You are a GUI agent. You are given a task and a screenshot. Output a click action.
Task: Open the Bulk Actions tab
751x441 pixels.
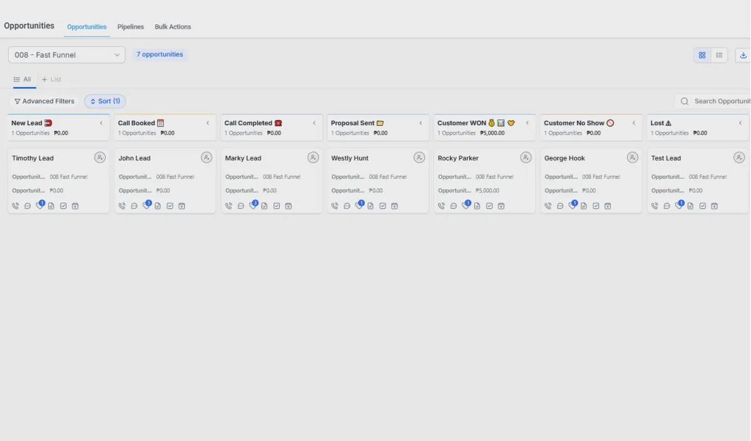173,27
